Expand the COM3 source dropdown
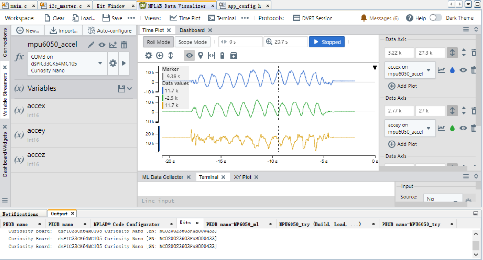The width and height of the screenshot is (483, 260). [100, 63]
